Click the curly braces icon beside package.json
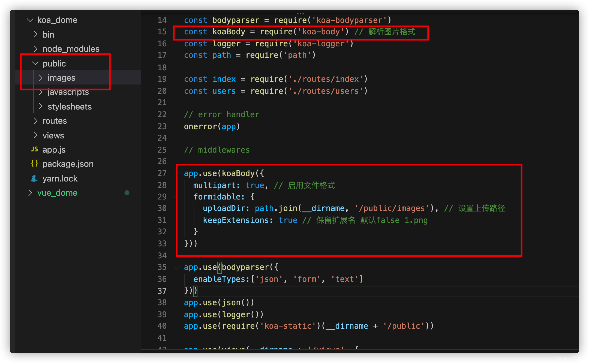 tap(35, 164)
